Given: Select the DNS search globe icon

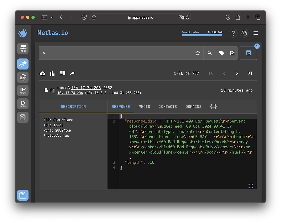Looking at the screenshot, I should (23, 77).
